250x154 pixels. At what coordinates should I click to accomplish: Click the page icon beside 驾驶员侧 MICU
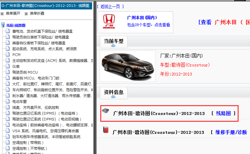point(8,72)
